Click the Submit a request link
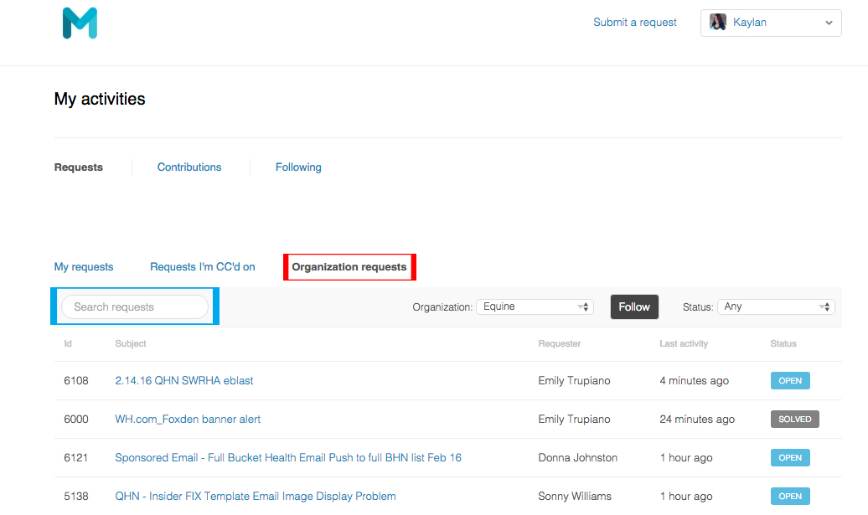868x515 pixels. coord(634,23)
